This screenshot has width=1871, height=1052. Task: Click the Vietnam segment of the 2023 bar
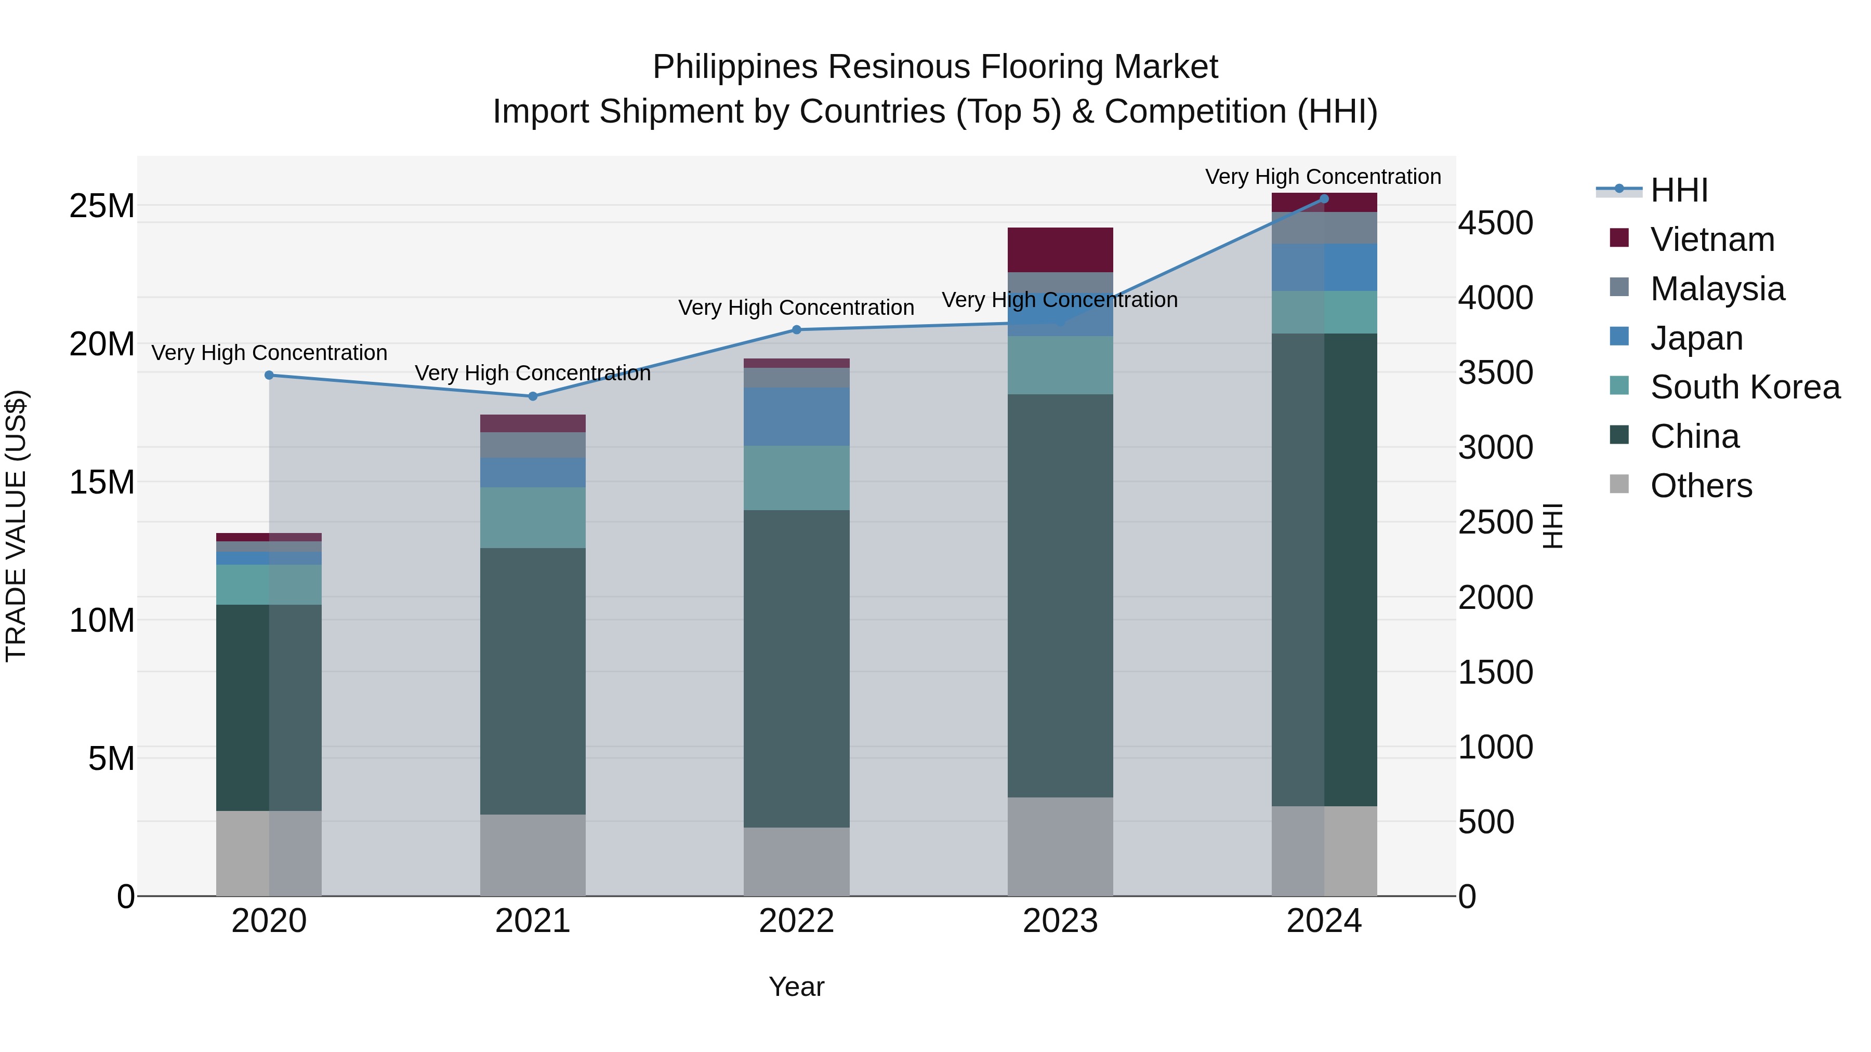click(1060, 250)
